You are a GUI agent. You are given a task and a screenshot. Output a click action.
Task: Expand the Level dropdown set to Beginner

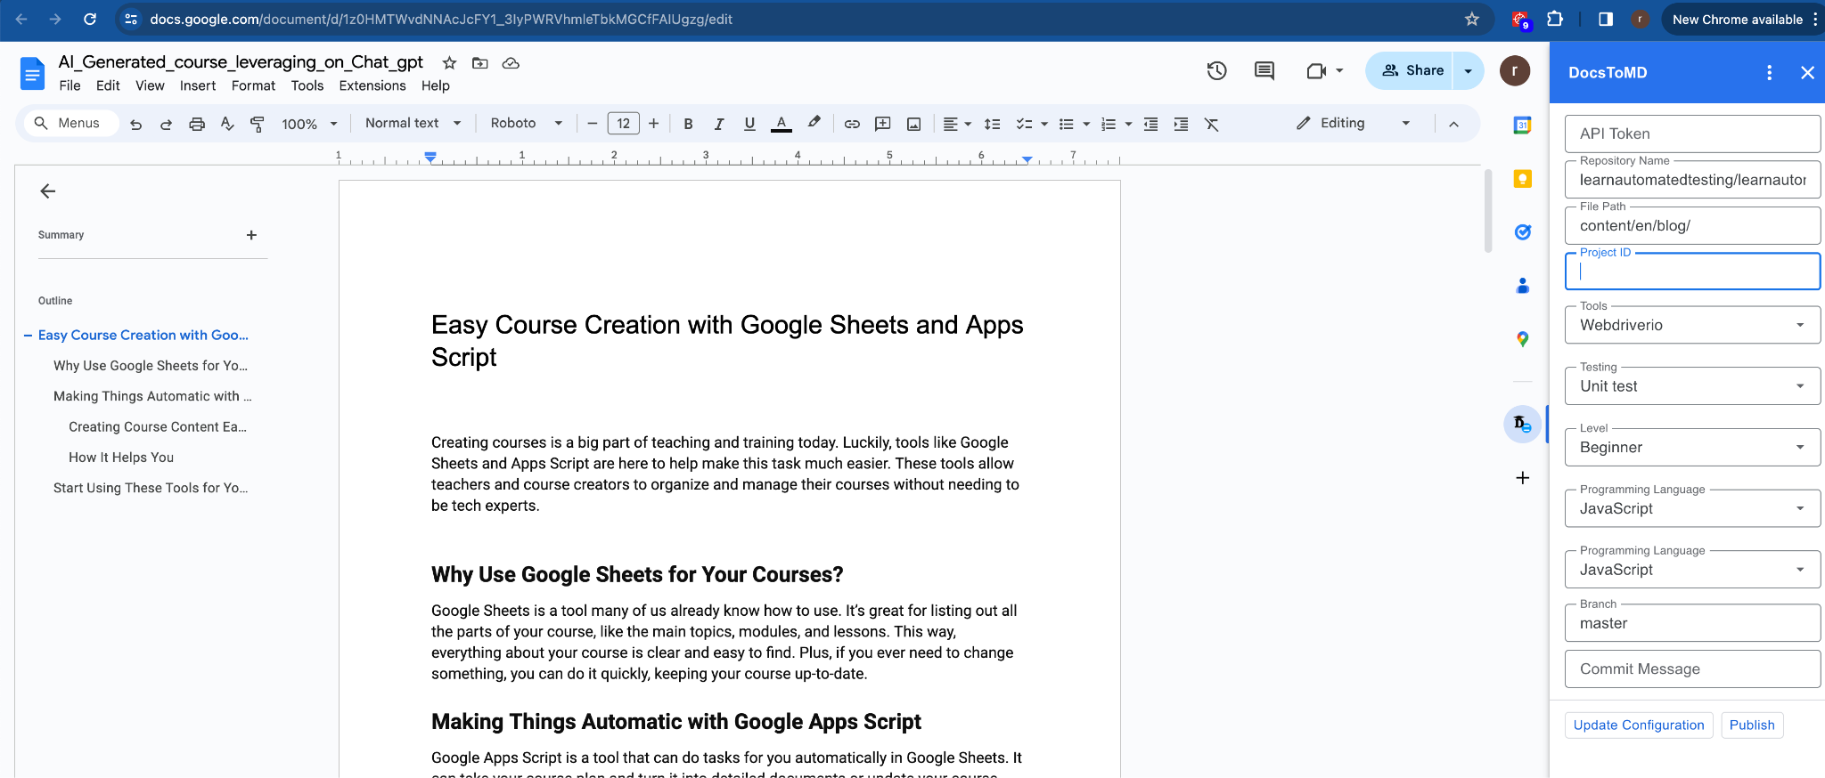[1691, 448]
